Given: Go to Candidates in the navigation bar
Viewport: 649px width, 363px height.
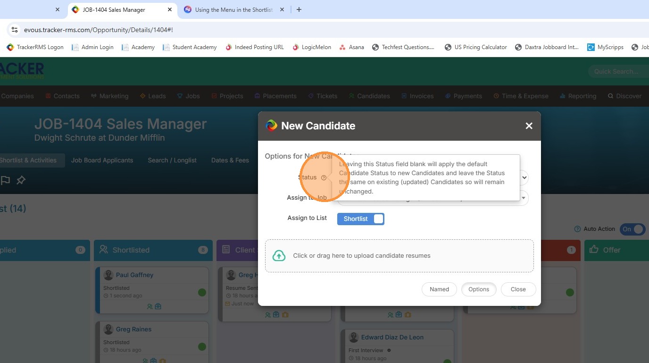Looking at the screenshot, I should click(x=369, y=96).
